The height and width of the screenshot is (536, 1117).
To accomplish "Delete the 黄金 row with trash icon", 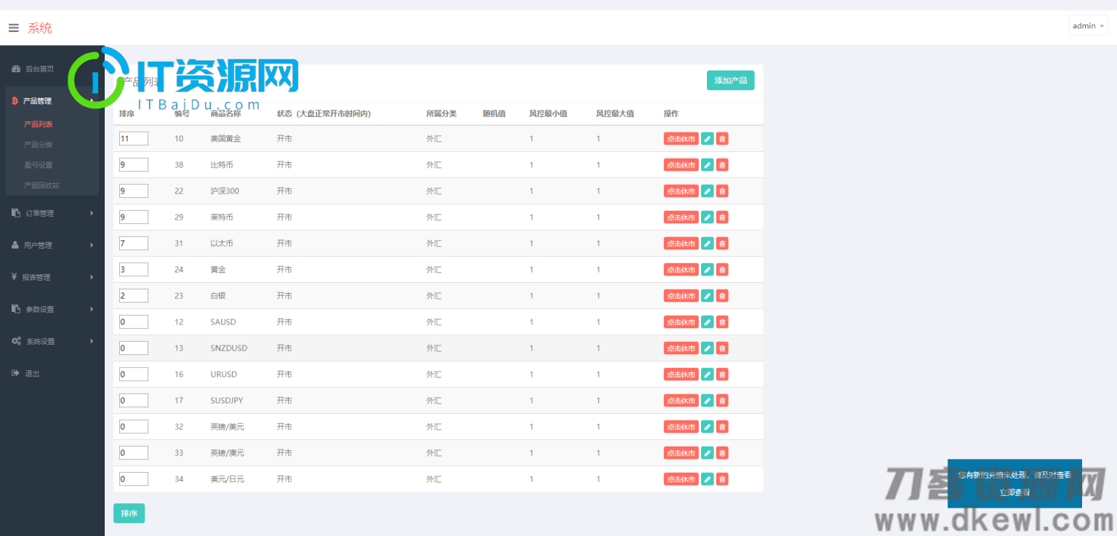I will point(722,270).
